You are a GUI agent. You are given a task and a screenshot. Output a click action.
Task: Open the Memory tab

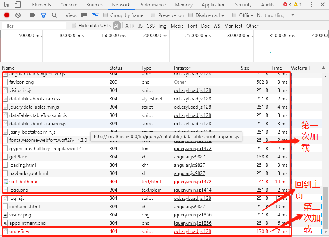183,5
